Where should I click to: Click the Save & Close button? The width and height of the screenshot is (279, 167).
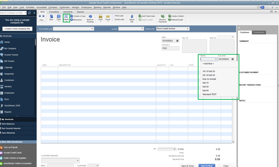188,166
